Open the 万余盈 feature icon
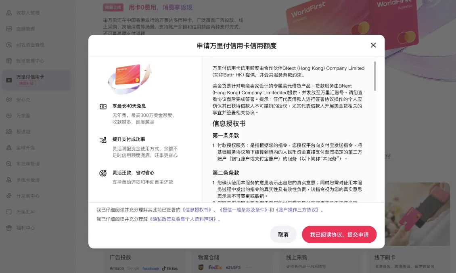 click(9, 115)
